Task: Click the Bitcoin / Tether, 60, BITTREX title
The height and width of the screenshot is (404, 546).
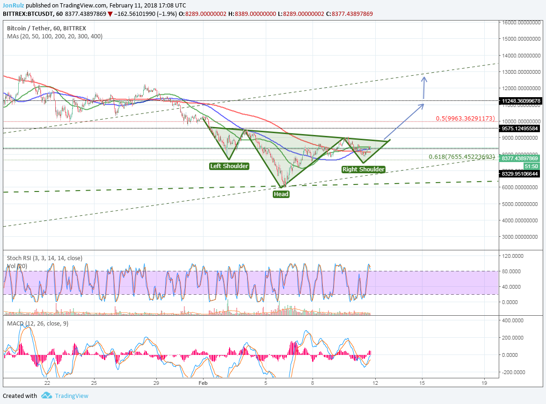Action: pyautogui.click(x=46, y=28)
